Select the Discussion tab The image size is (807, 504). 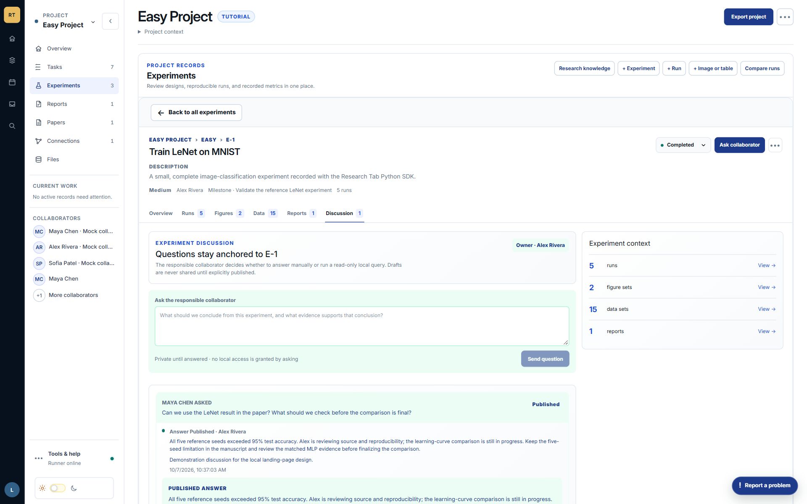click(344, 213)
